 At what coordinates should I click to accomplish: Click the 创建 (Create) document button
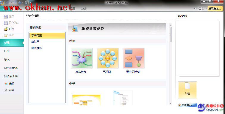click(187, 90)
